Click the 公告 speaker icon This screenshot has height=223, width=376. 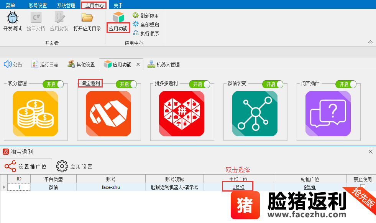click(x=8, y=64)
